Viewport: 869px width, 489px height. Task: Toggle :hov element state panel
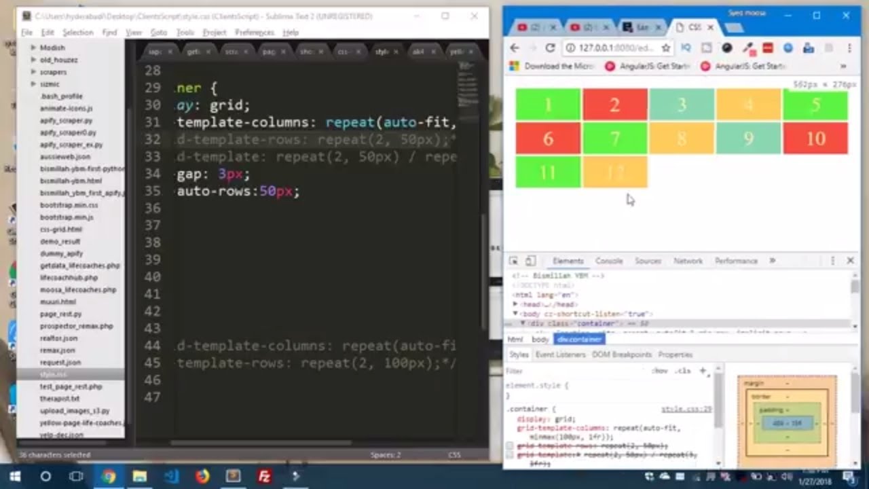click(660, 371)
